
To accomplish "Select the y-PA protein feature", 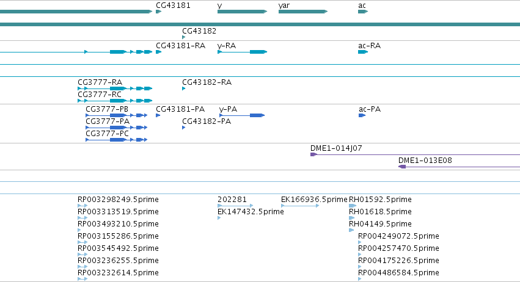I will tap(242, 115).
